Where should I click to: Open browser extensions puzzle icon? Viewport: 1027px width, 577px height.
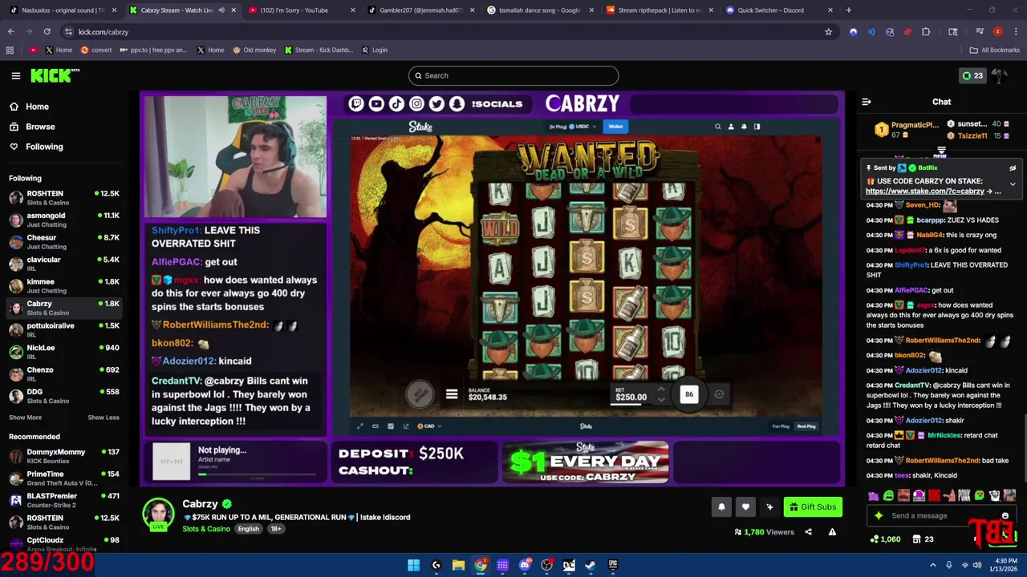pos(926,32)
